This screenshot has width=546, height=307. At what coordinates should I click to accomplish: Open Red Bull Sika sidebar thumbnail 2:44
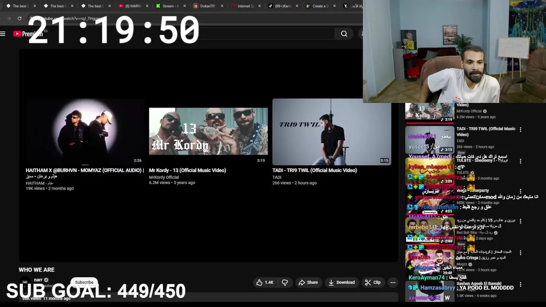[430, 231]
